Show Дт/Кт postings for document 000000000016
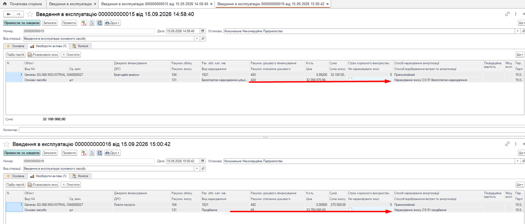 (85, 153)
